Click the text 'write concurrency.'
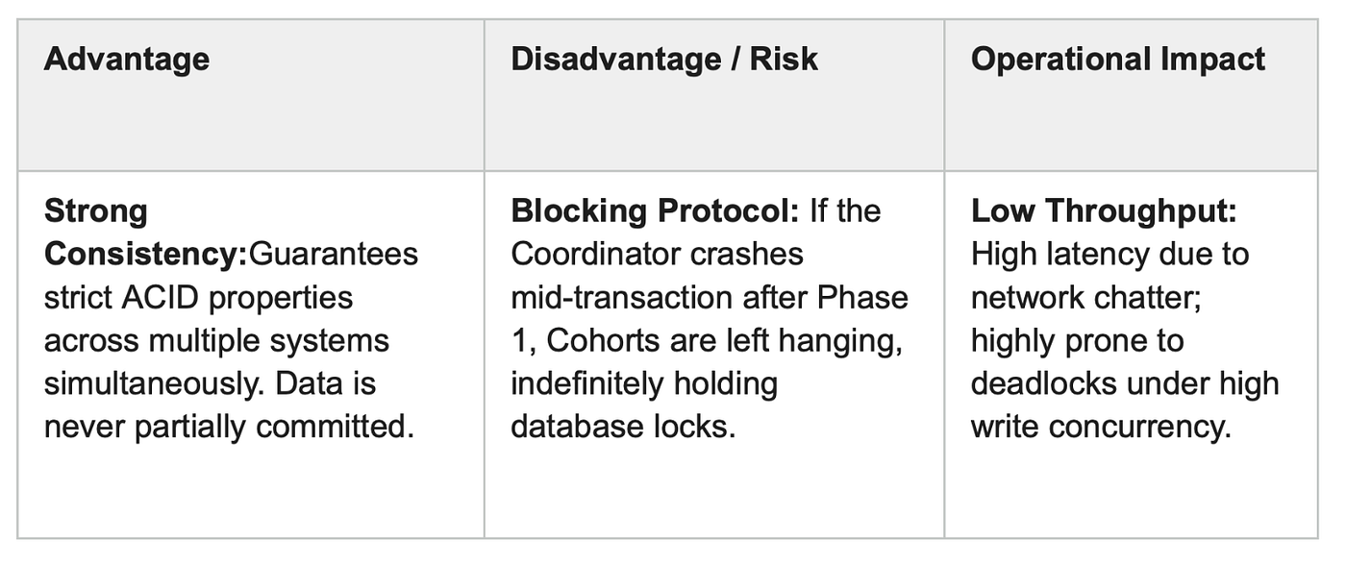The image size is (1346, 566). 1101,426
